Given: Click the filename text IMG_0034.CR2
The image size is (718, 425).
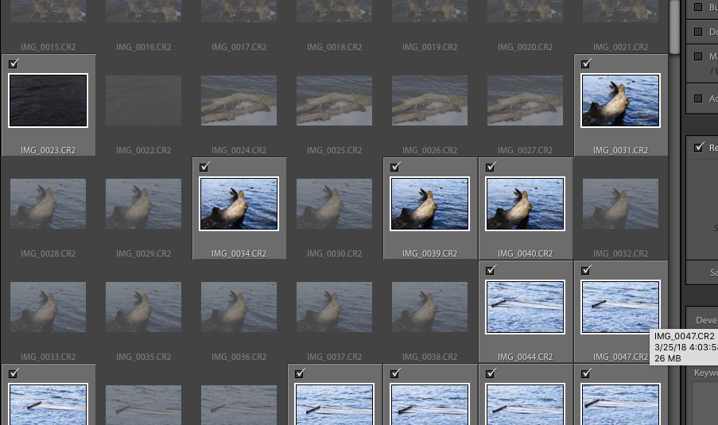Looking at the screenshot, I should [x=239, y=254].
